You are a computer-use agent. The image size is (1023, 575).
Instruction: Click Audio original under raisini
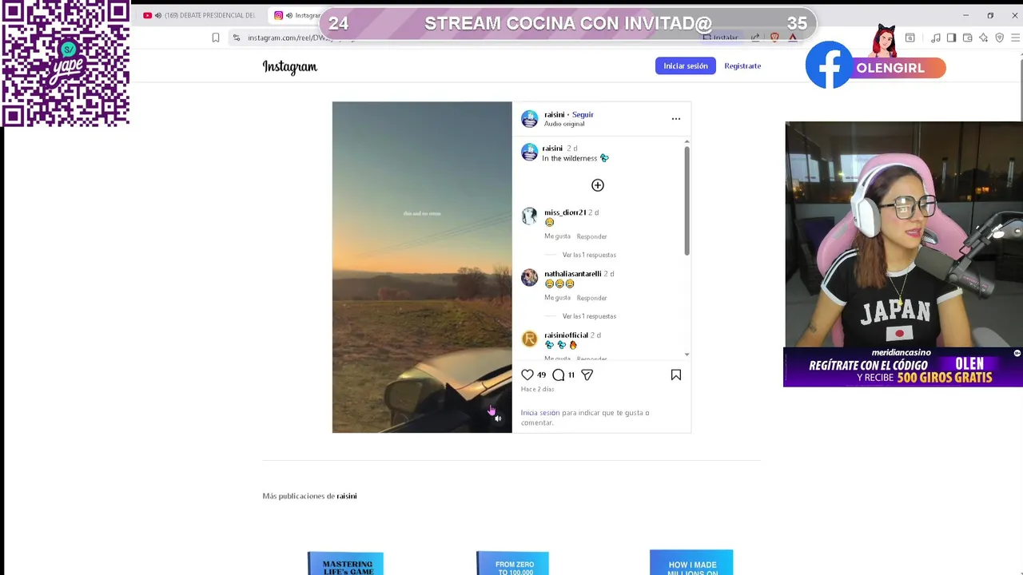[564, 124]
